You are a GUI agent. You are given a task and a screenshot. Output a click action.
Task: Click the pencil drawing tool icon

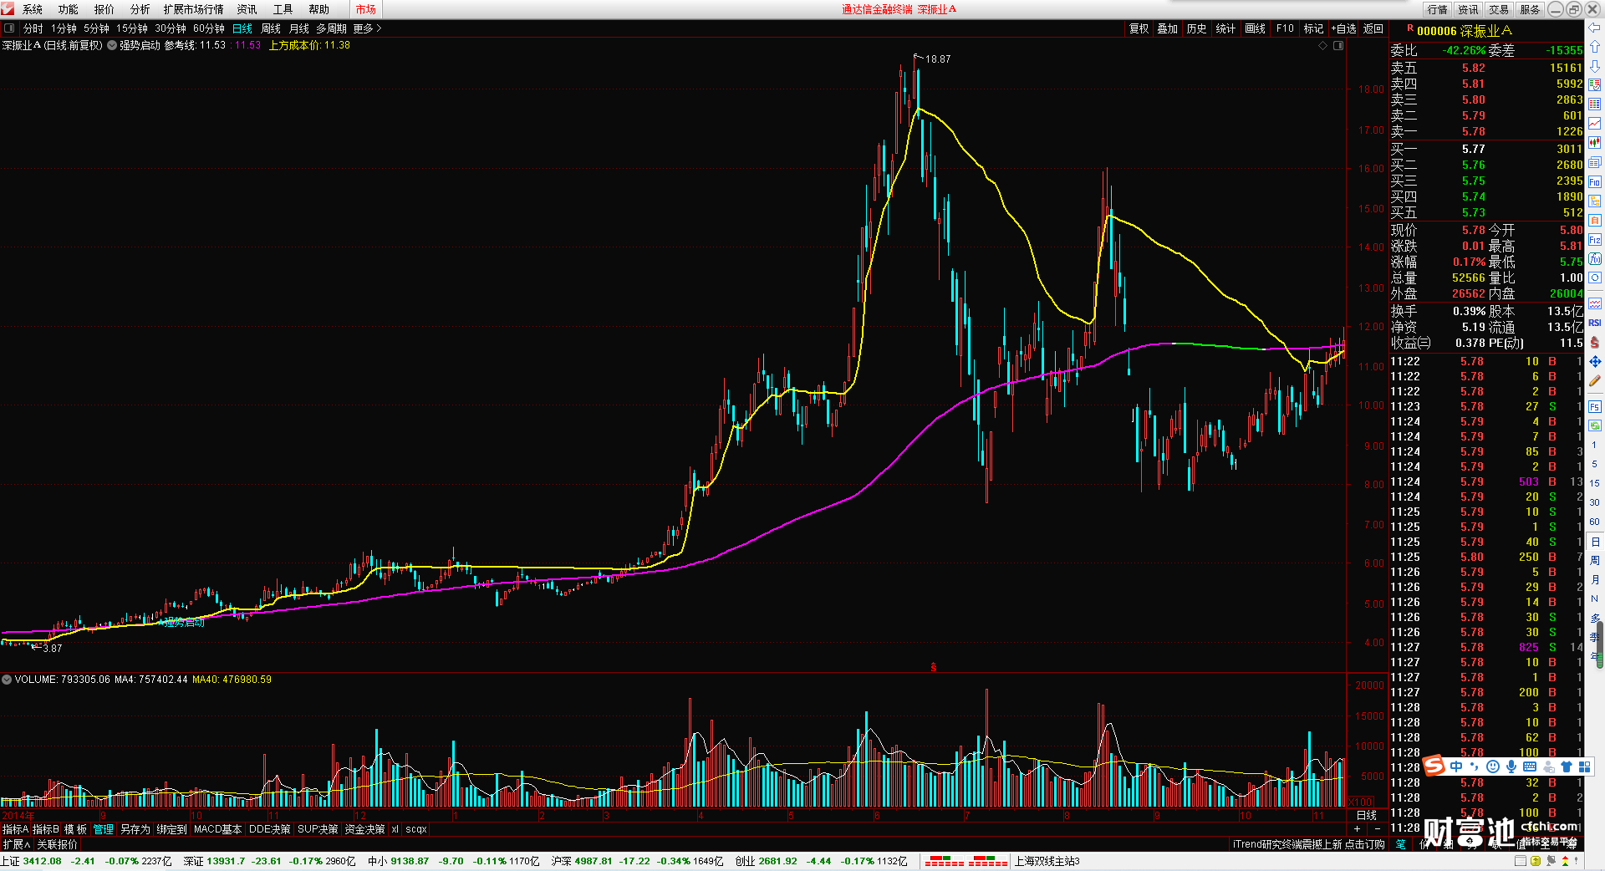pyautogui.click(x=1595, y=381)
